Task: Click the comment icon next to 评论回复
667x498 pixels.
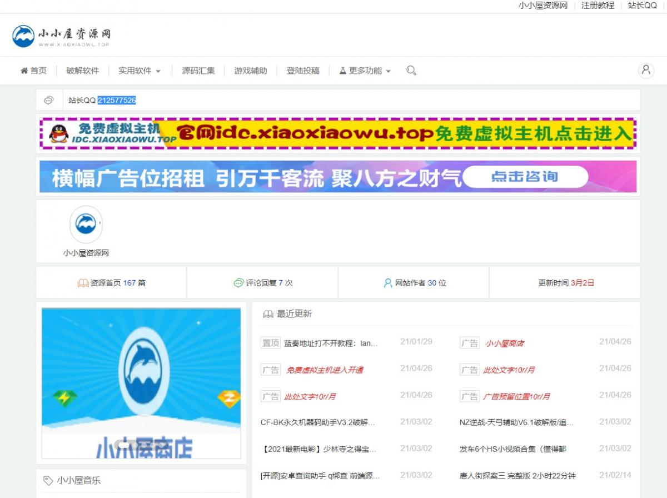Action: [x=238, y=283]
